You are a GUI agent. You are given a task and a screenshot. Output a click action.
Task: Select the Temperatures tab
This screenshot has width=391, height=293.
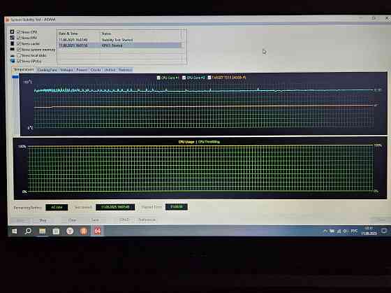[24, 69]
